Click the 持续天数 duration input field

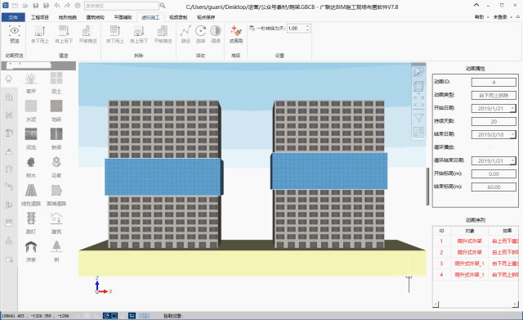pyautogui.click(x=494, y=122)
